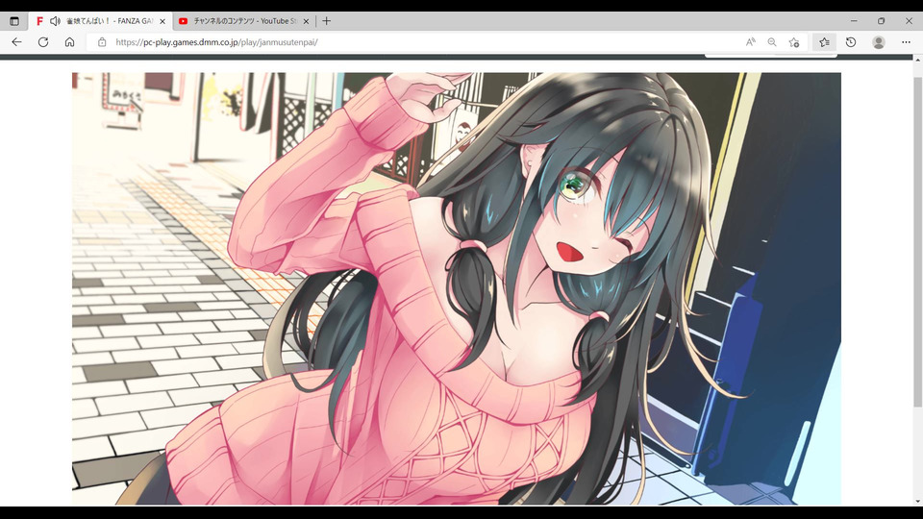Go to the home page
Screen dimensions: 923x519
click(69, 42)
